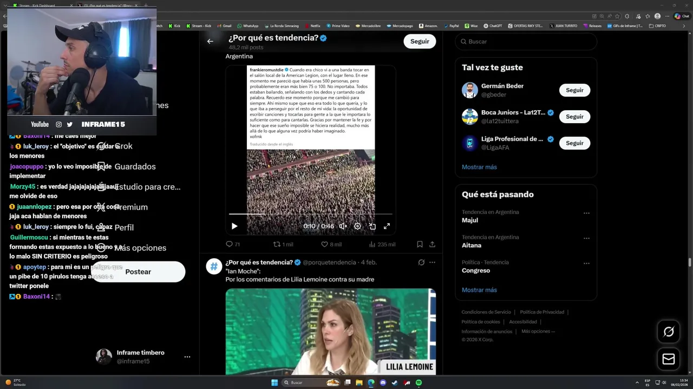Reply to the tweet with 71 comments
Screen dimensions: 693x389
coord(233,244)
